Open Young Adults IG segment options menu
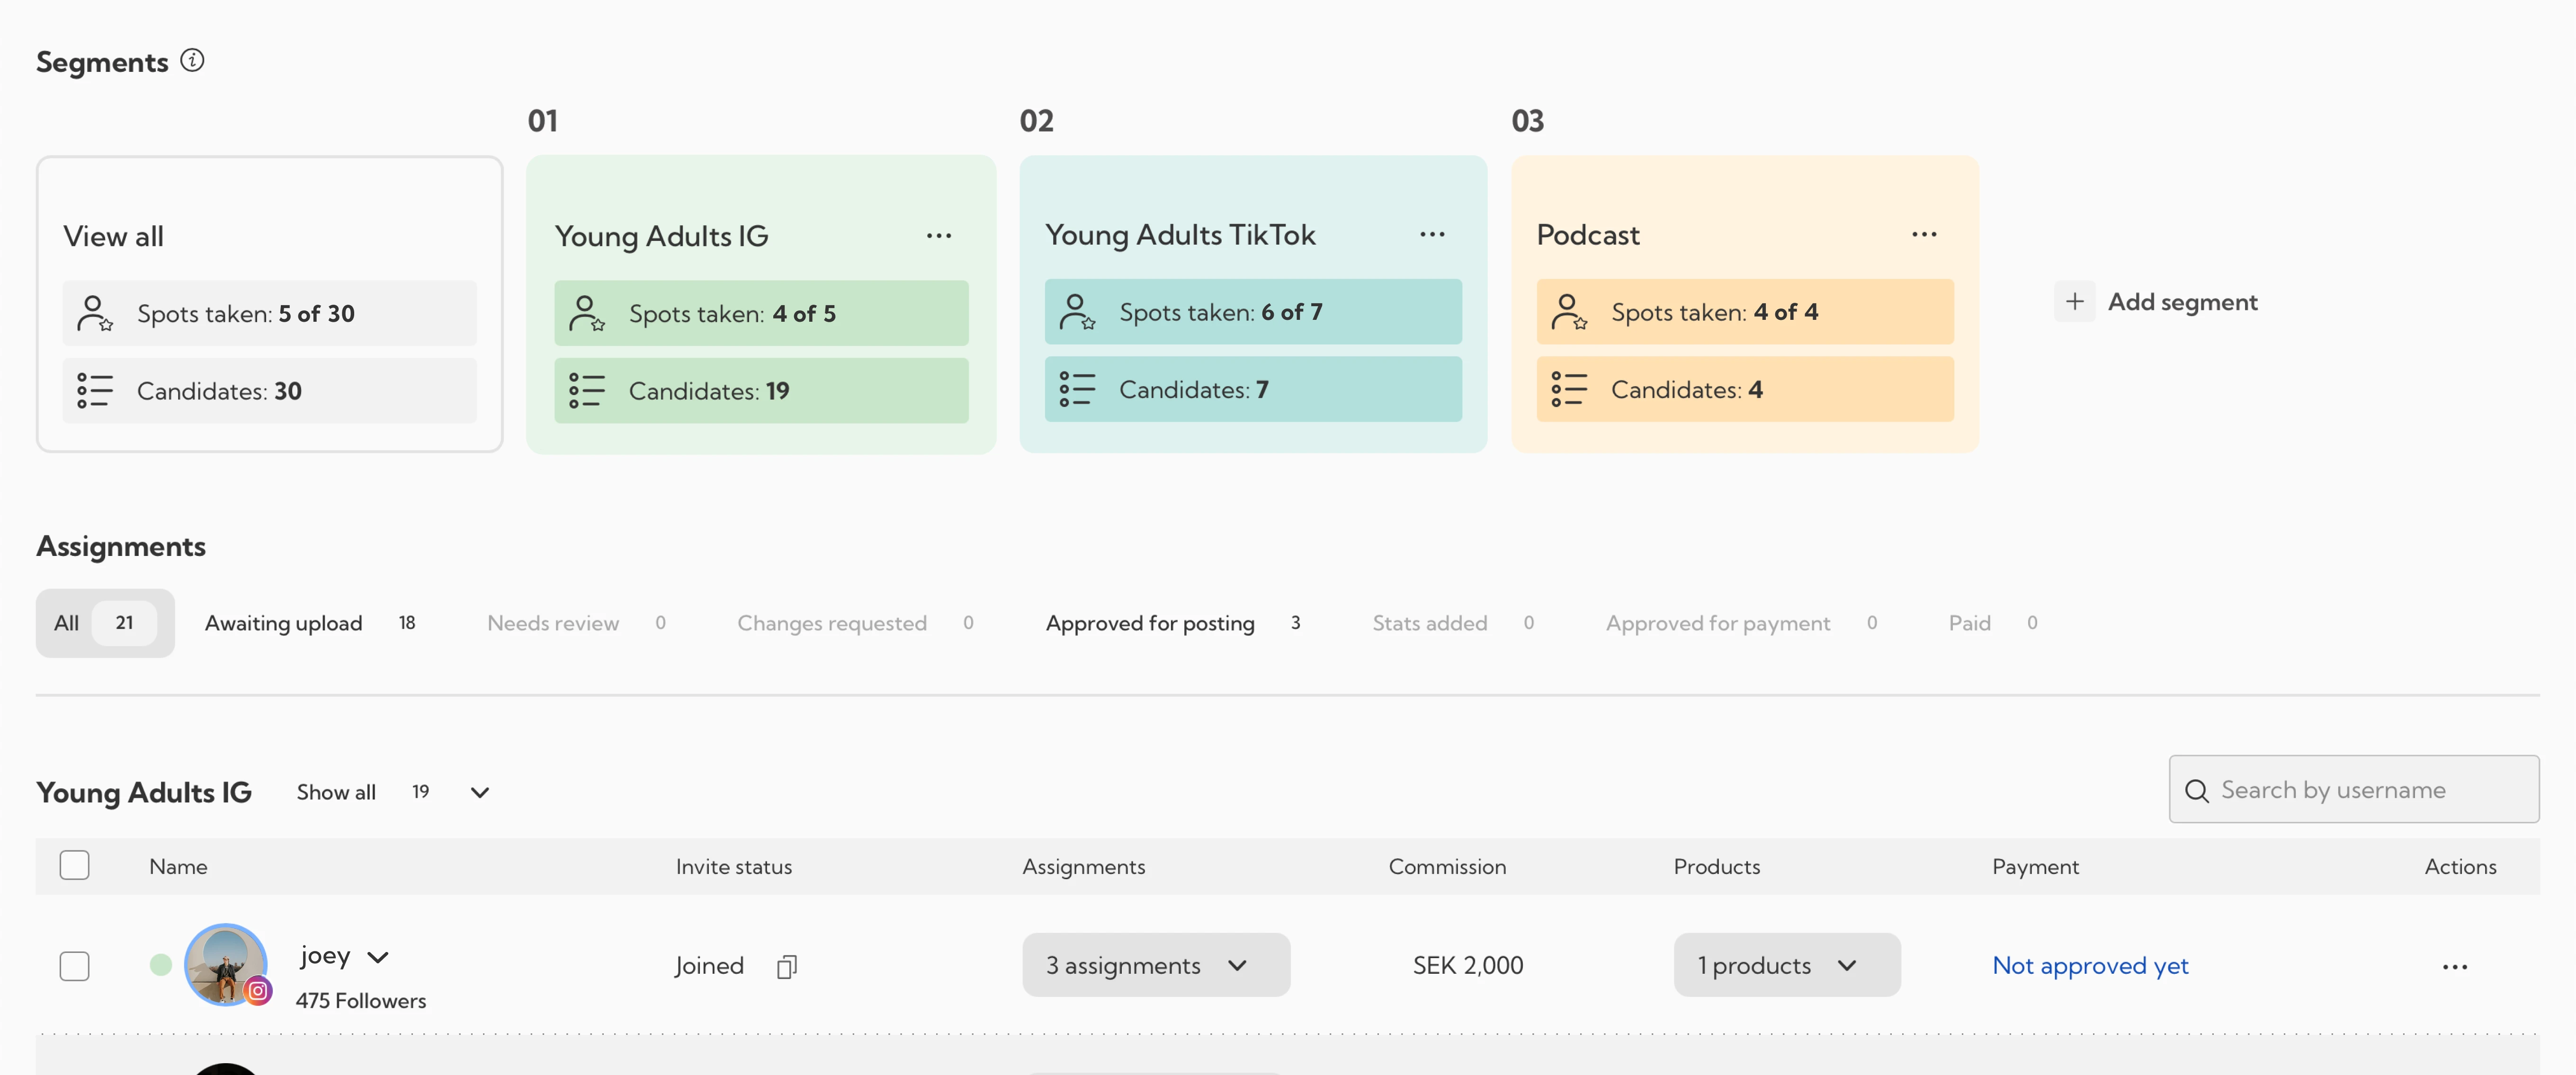This screenshot has width=2576, height=1075. point(938,236)
